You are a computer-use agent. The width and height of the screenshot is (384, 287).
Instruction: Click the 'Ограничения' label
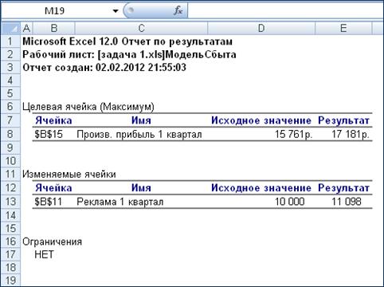point(52,242)
